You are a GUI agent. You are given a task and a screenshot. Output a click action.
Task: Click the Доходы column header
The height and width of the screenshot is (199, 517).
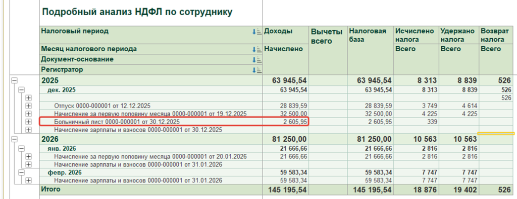(x=278, y=31)
